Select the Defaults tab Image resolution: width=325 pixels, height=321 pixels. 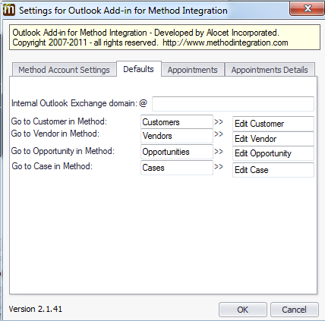tap(139, 69)
